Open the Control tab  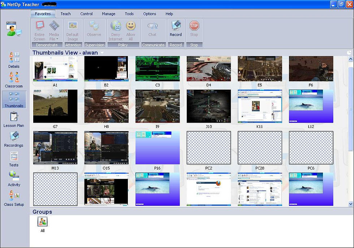(x=86, y=14)
